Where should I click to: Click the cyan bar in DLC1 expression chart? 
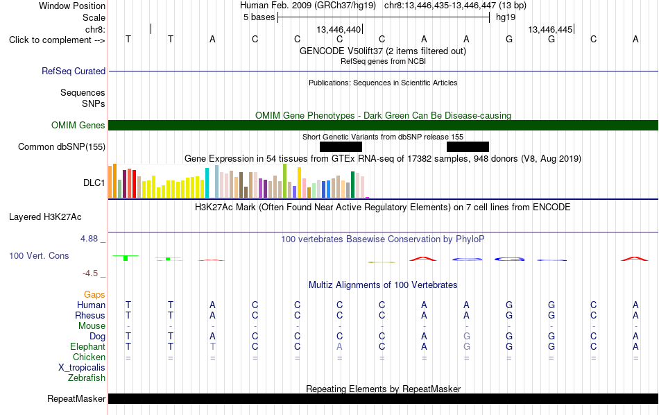point(207,183)
